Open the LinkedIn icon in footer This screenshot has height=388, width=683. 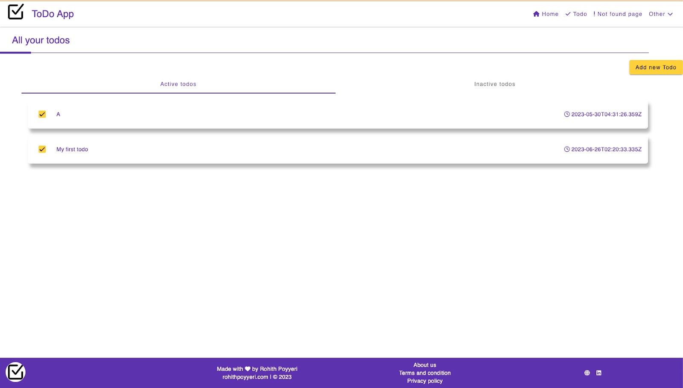(x=599, y=373)
